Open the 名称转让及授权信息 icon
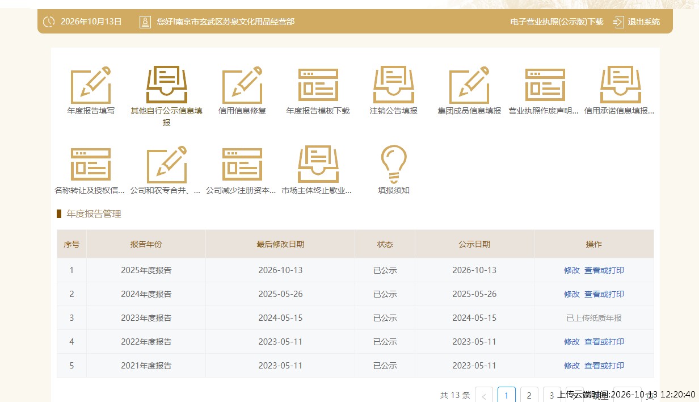 [91, 165]
